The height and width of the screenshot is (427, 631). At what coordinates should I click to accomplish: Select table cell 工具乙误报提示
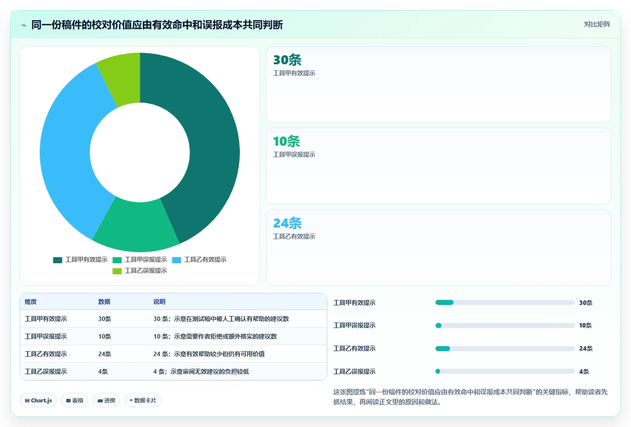pos(46,372)
